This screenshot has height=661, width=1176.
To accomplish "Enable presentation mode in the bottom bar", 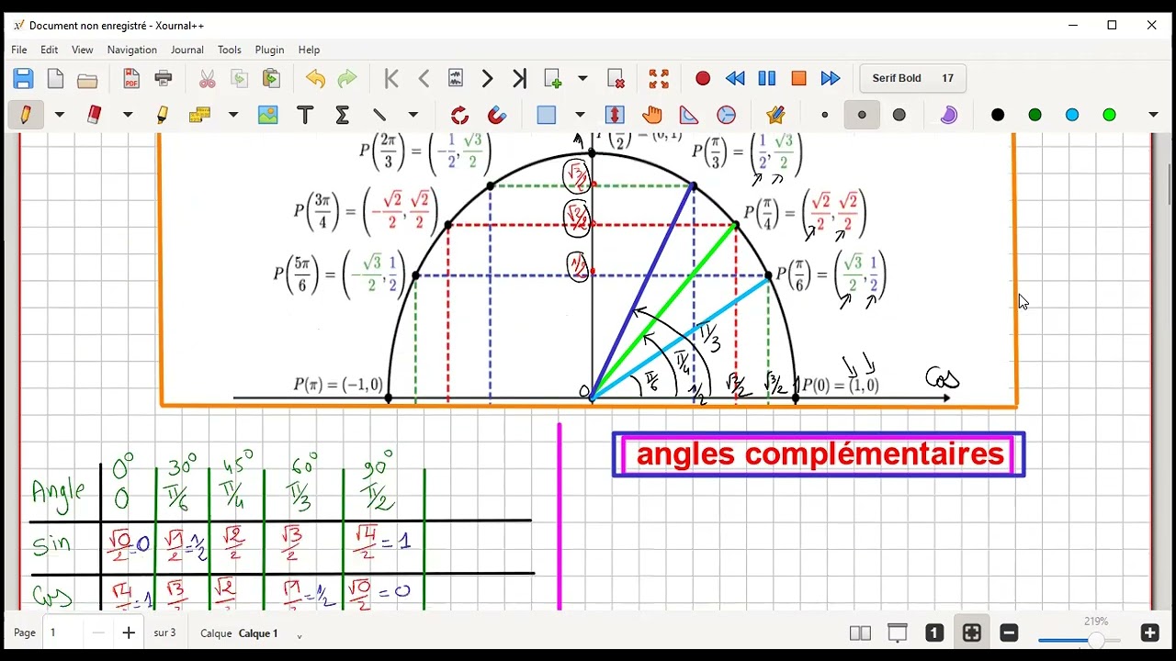I will click(x=898, y=633).
